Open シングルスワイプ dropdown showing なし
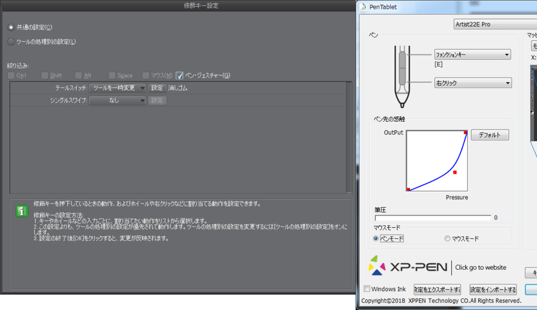The height and width of the screenshot is (310, 537). coord(117,100)
